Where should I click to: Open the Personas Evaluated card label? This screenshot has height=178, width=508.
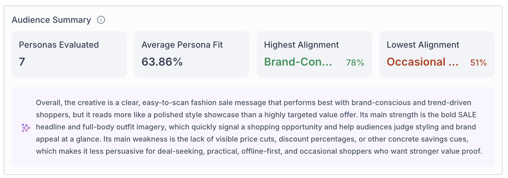tap(59, 45)
